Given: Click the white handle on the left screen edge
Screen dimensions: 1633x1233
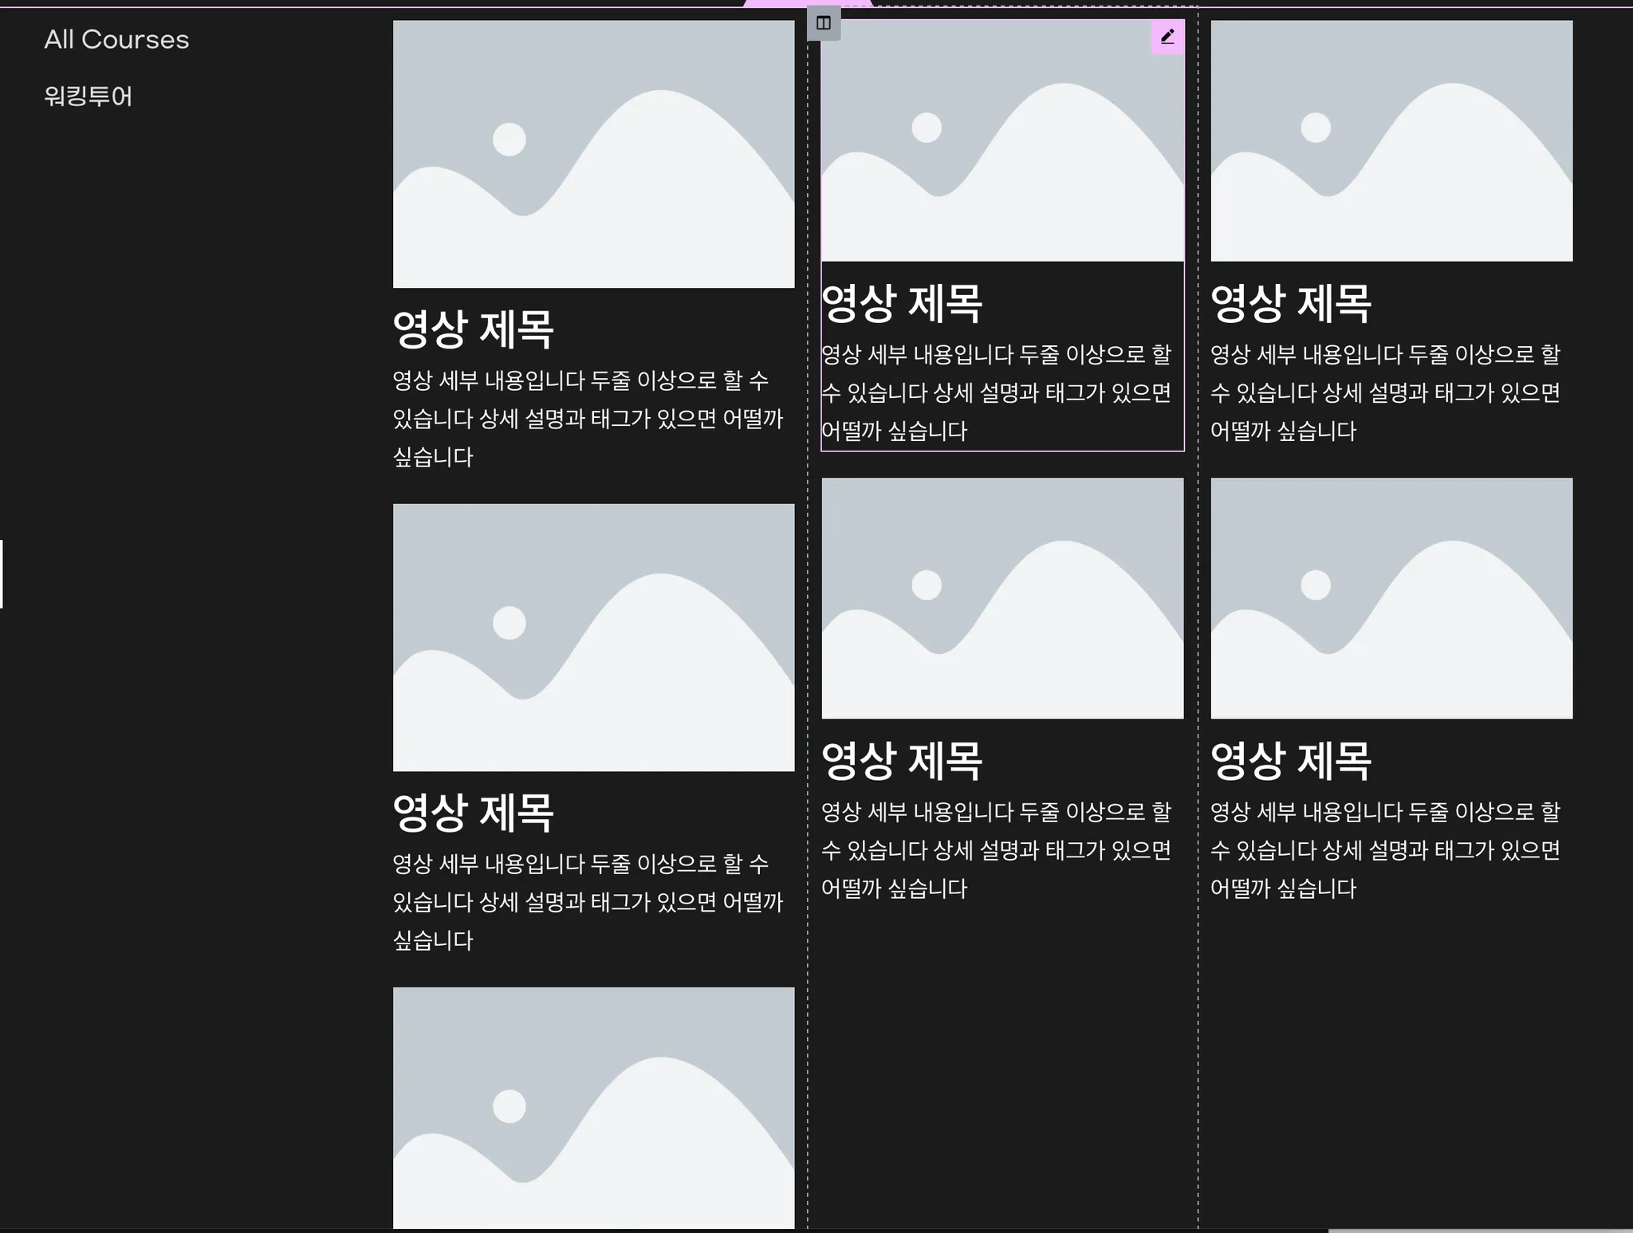Looking at the screenshot, I should [2, 574].
